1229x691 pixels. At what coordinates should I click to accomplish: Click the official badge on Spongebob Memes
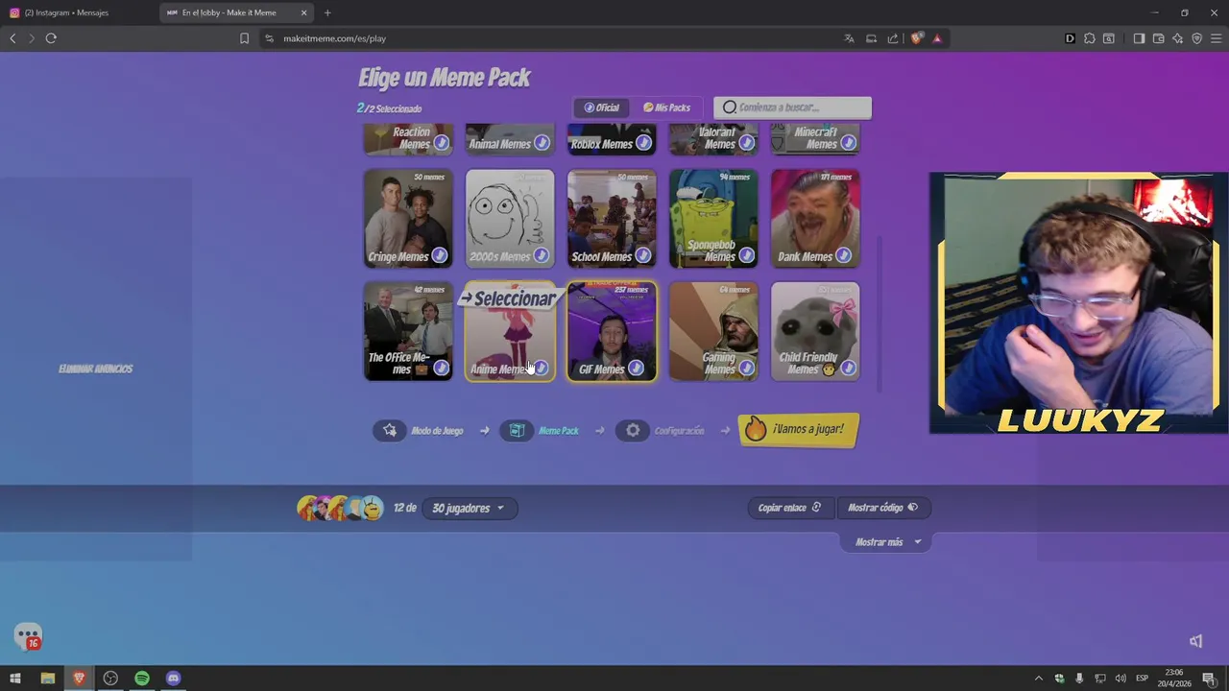point(746,255)
